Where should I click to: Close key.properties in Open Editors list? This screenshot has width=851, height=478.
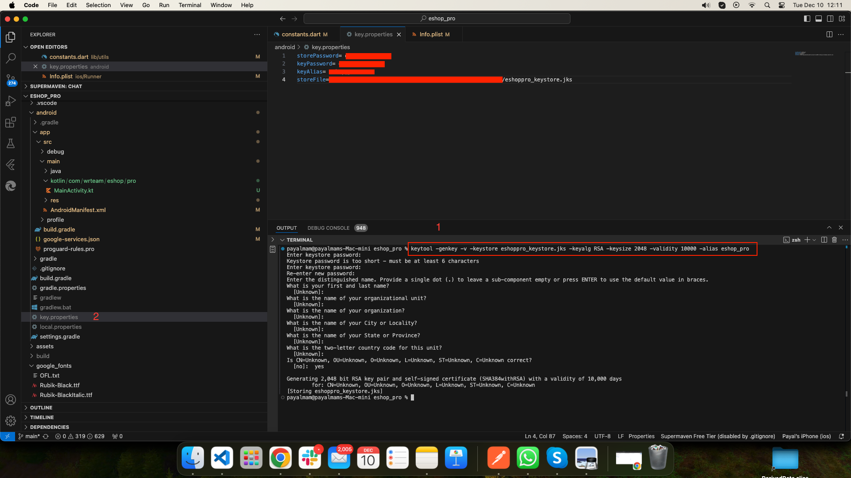point(35,66)
